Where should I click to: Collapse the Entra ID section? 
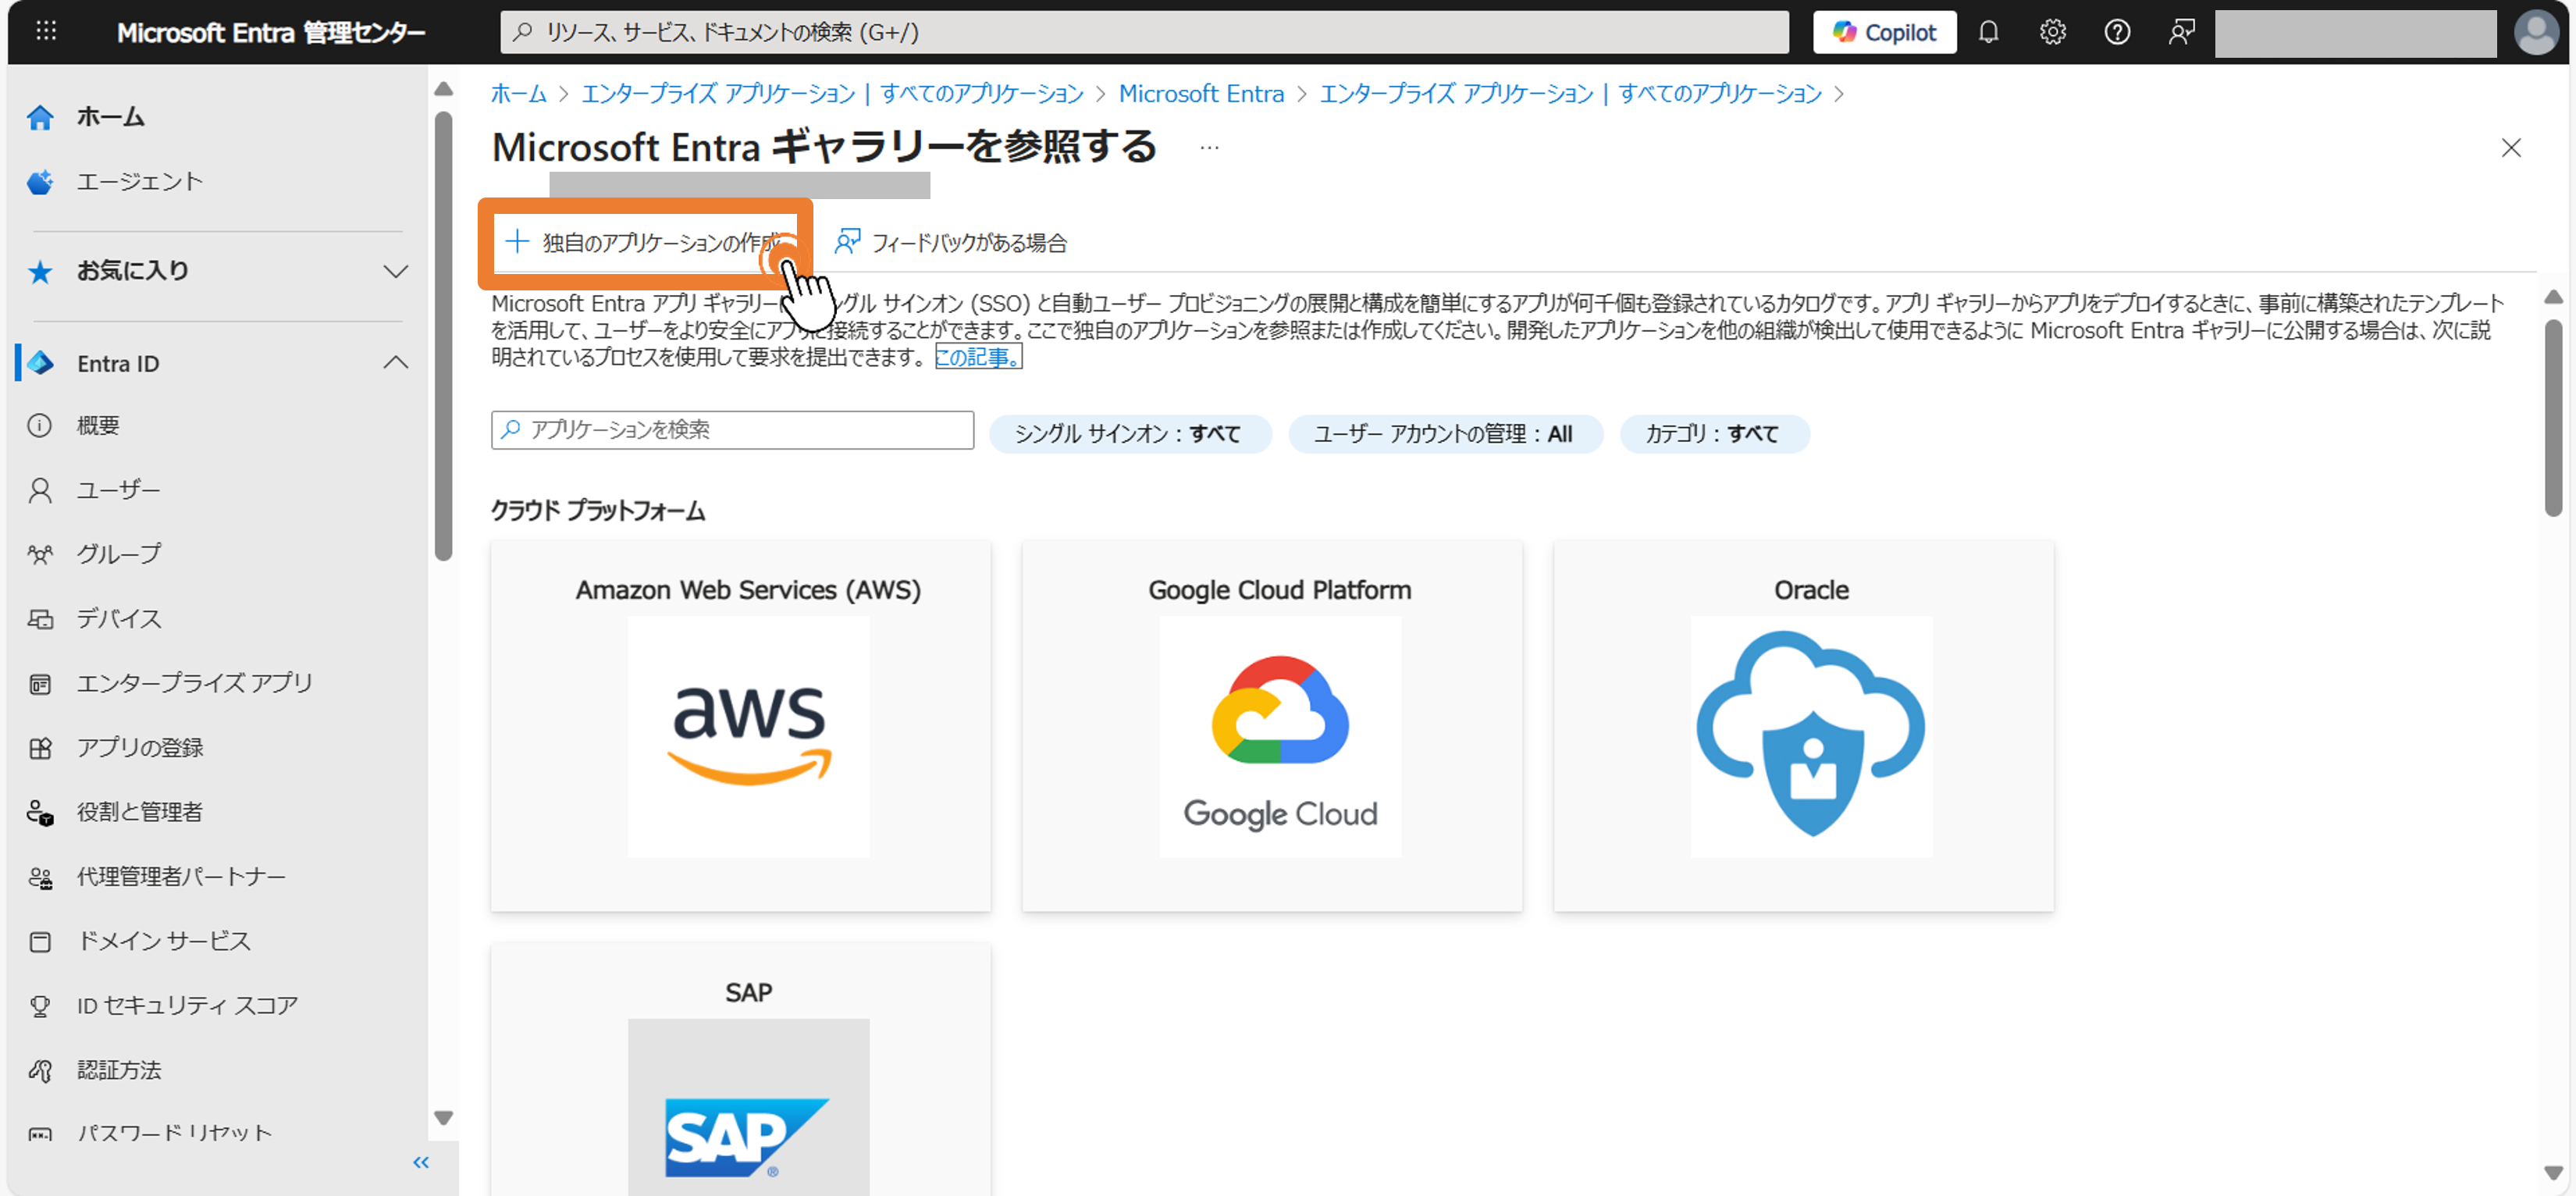click(x=396, y=363)
